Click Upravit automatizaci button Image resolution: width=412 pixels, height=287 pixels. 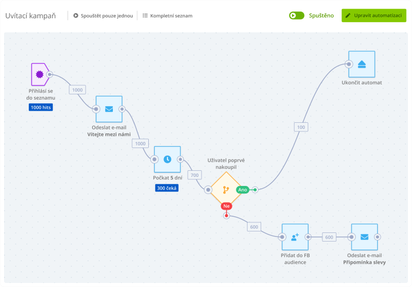(374, 15)
